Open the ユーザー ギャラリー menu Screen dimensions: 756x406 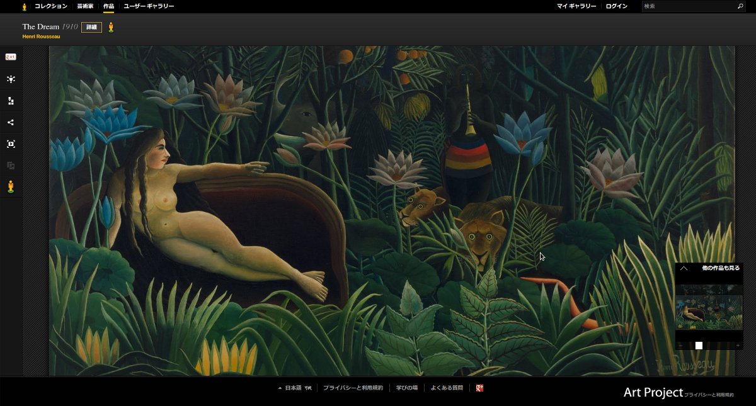pos(149,6)
